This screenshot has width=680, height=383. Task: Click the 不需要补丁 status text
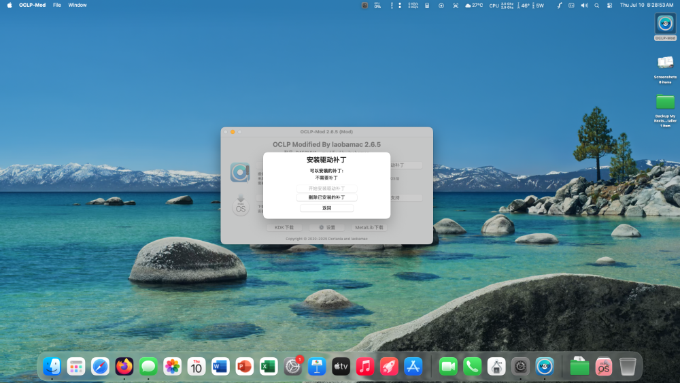326,178
